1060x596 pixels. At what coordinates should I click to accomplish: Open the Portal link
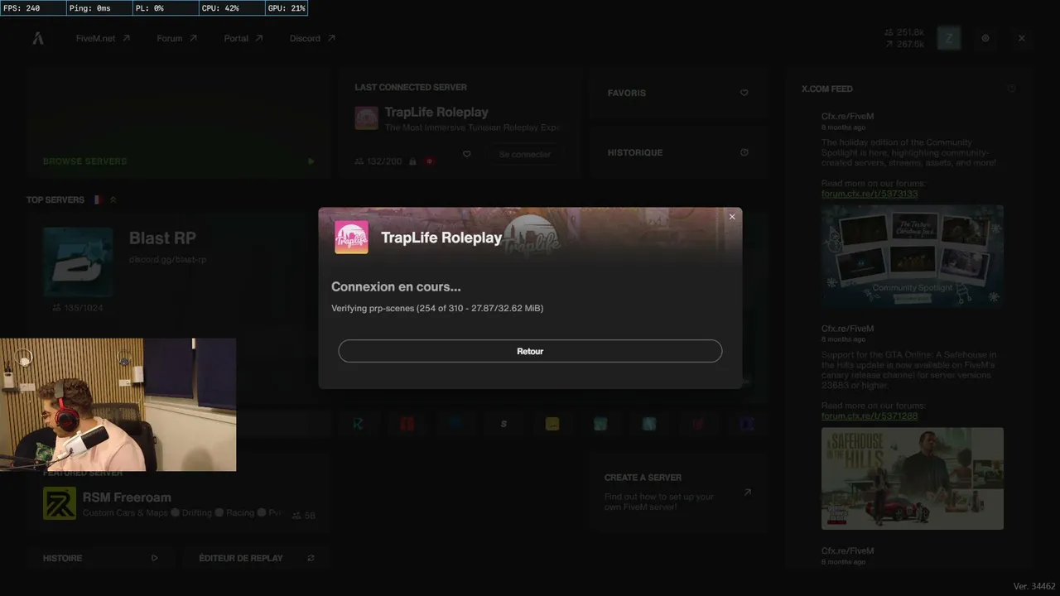click(243, 38)
